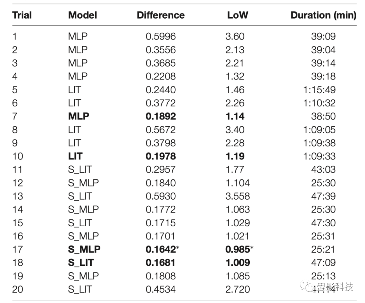
Task: Click the Duration (min) column header
Action: [323, 15]
